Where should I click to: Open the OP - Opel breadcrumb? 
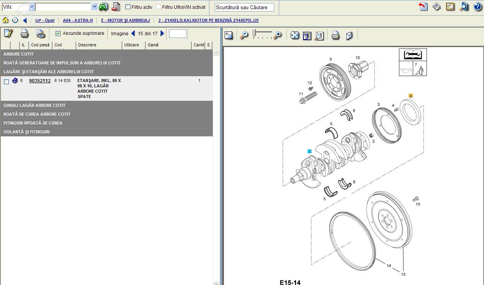(45, 20)
